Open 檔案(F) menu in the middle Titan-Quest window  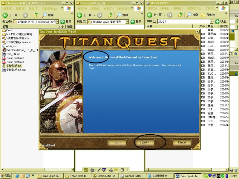(x=82, y=9)
